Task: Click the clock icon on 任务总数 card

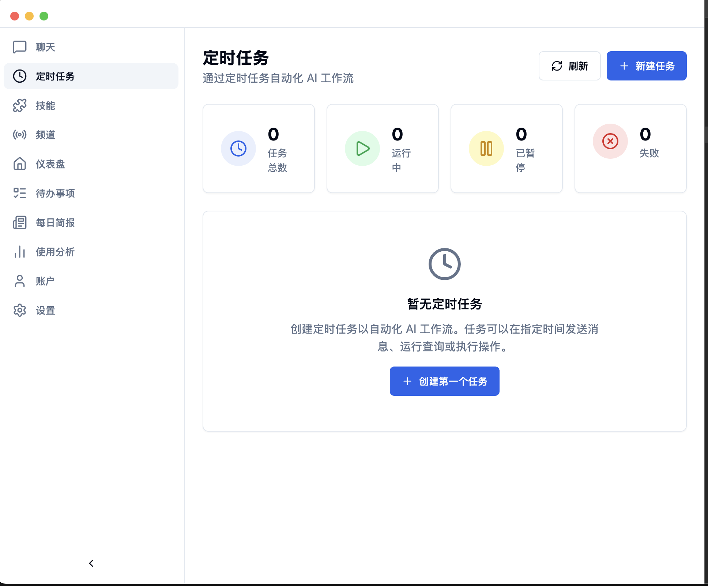Action: click(238, 149)
